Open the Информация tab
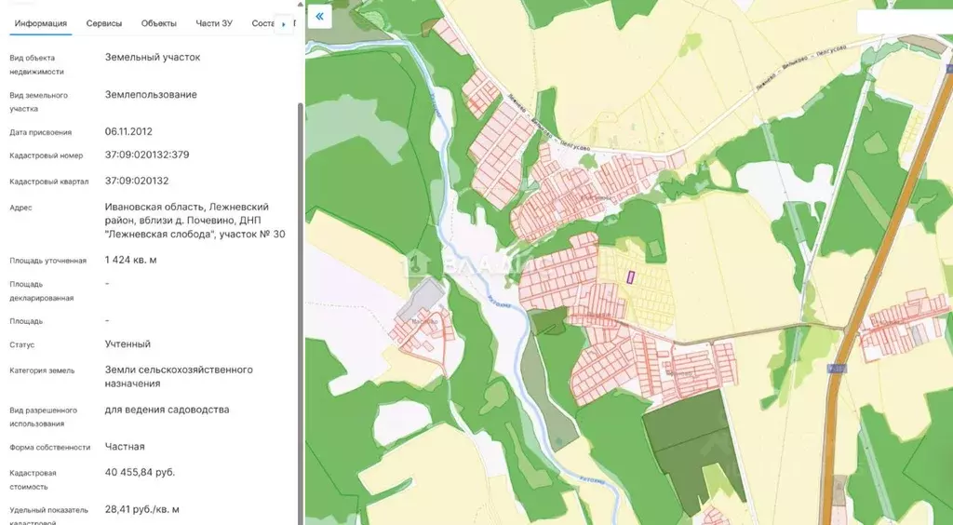Image resolution: width=953 pixels, height=525 pixels. pyautogui.click(x=40, y=22)
